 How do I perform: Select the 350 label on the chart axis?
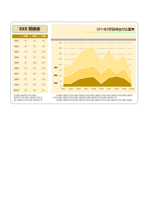click(x=60, y=48)
